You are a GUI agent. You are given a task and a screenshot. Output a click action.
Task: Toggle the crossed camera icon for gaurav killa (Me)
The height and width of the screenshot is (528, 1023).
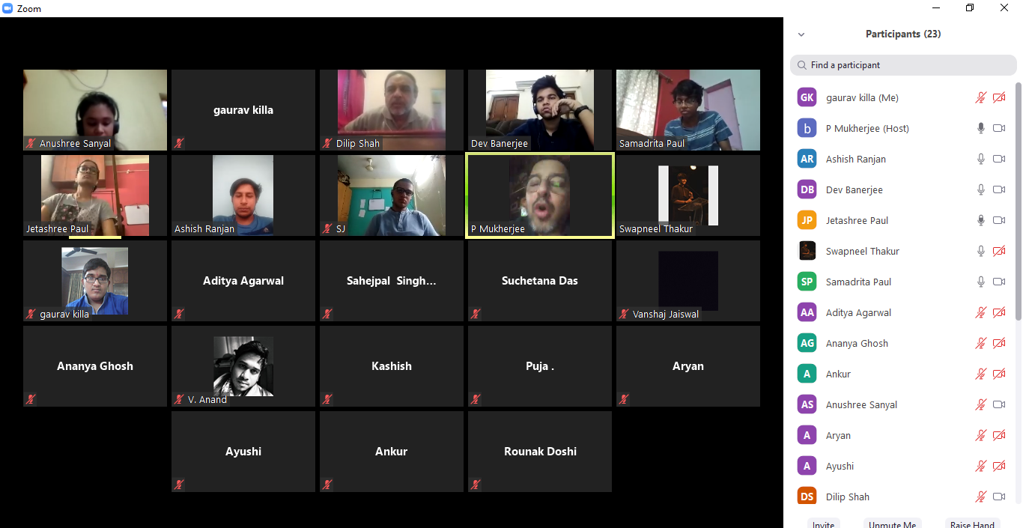click(x=998, y=97)
